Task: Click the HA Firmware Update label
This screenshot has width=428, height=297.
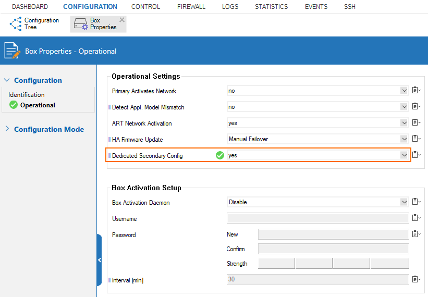Action: (137, 140)
